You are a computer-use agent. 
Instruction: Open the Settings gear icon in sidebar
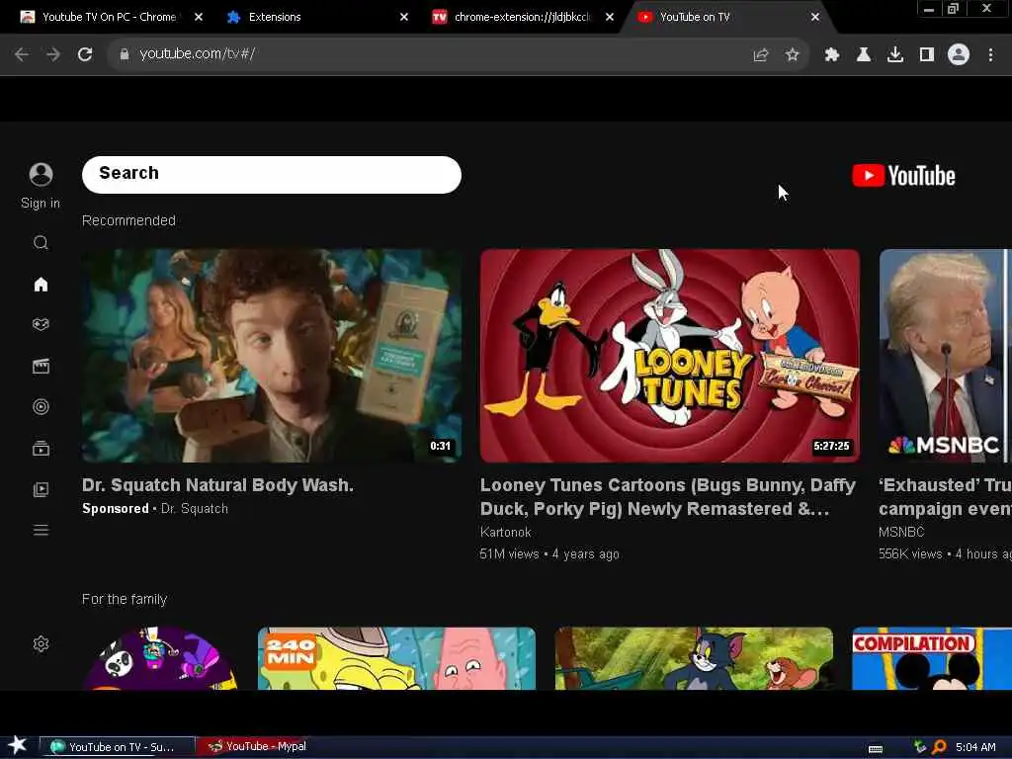tap(41, 644)
